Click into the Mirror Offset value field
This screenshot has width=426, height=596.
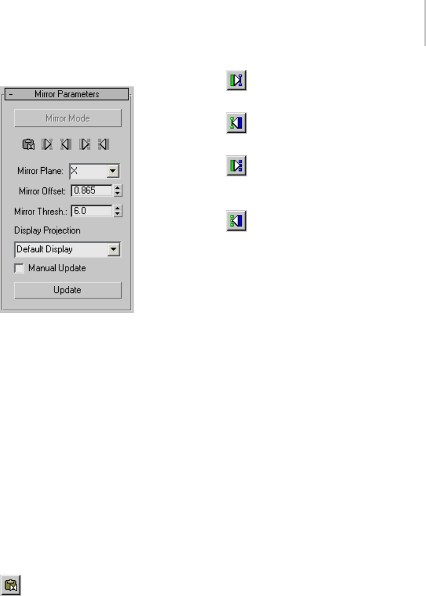[92, 191]
